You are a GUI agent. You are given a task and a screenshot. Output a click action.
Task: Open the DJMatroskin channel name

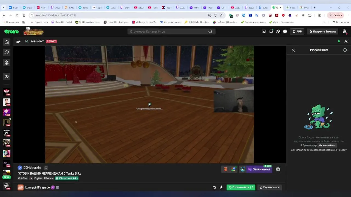[32, 168]
